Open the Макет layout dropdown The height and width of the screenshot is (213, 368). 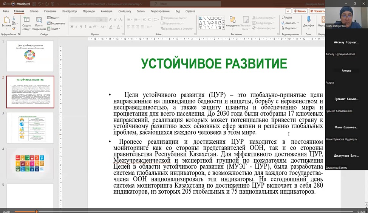coord(54,18)
